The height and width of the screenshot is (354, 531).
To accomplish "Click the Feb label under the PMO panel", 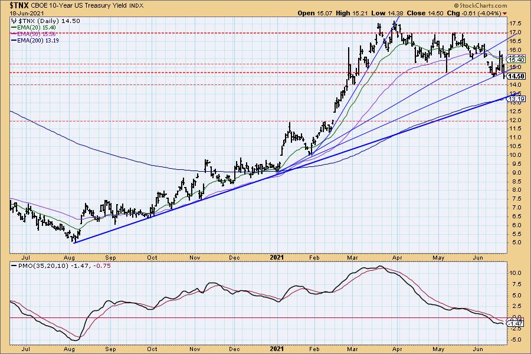I will [314, 349].
